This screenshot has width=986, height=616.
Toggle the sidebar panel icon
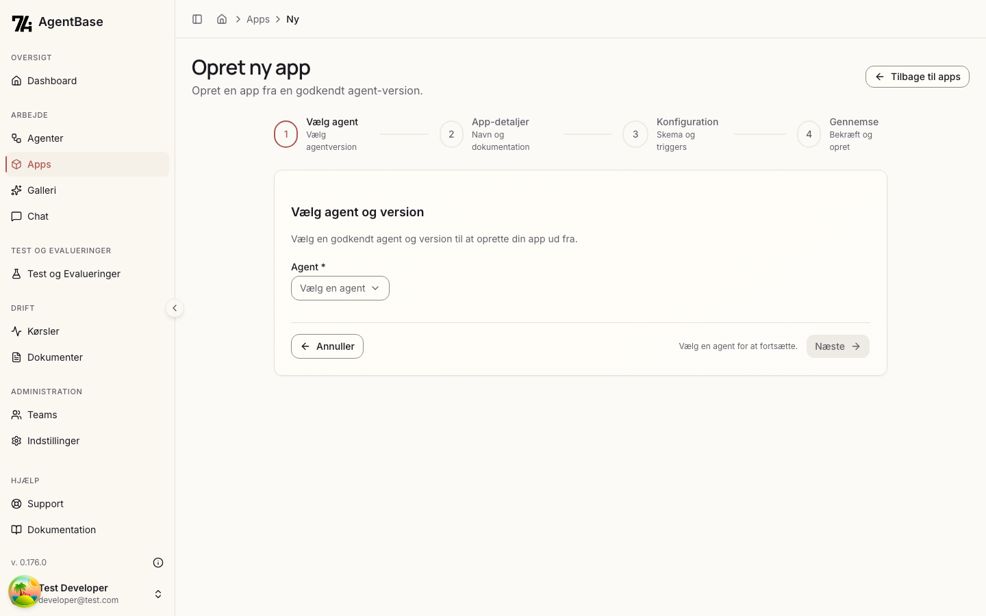pyautogui.click(x=197, y=19)
